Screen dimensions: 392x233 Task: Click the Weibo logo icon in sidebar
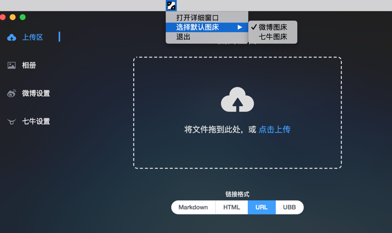[x=12, y=93]
